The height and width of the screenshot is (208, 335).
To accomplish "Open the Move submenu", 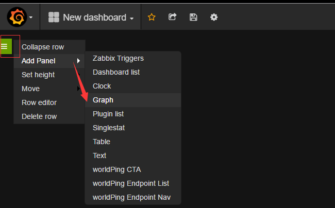I will (x=49, y=89).
